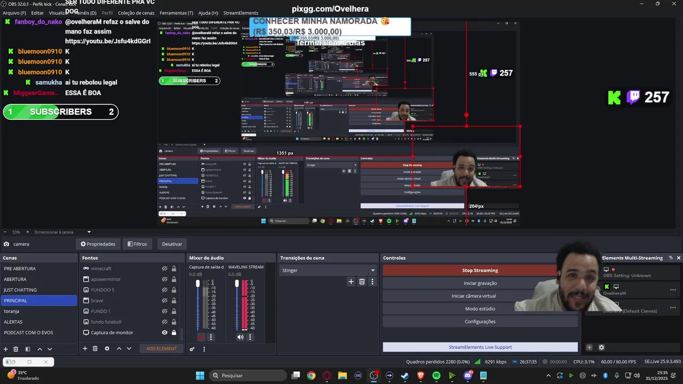The width and height of the screenshot is (683, 384).
Task: Open the Perfil menu
Action: point(107,13)
